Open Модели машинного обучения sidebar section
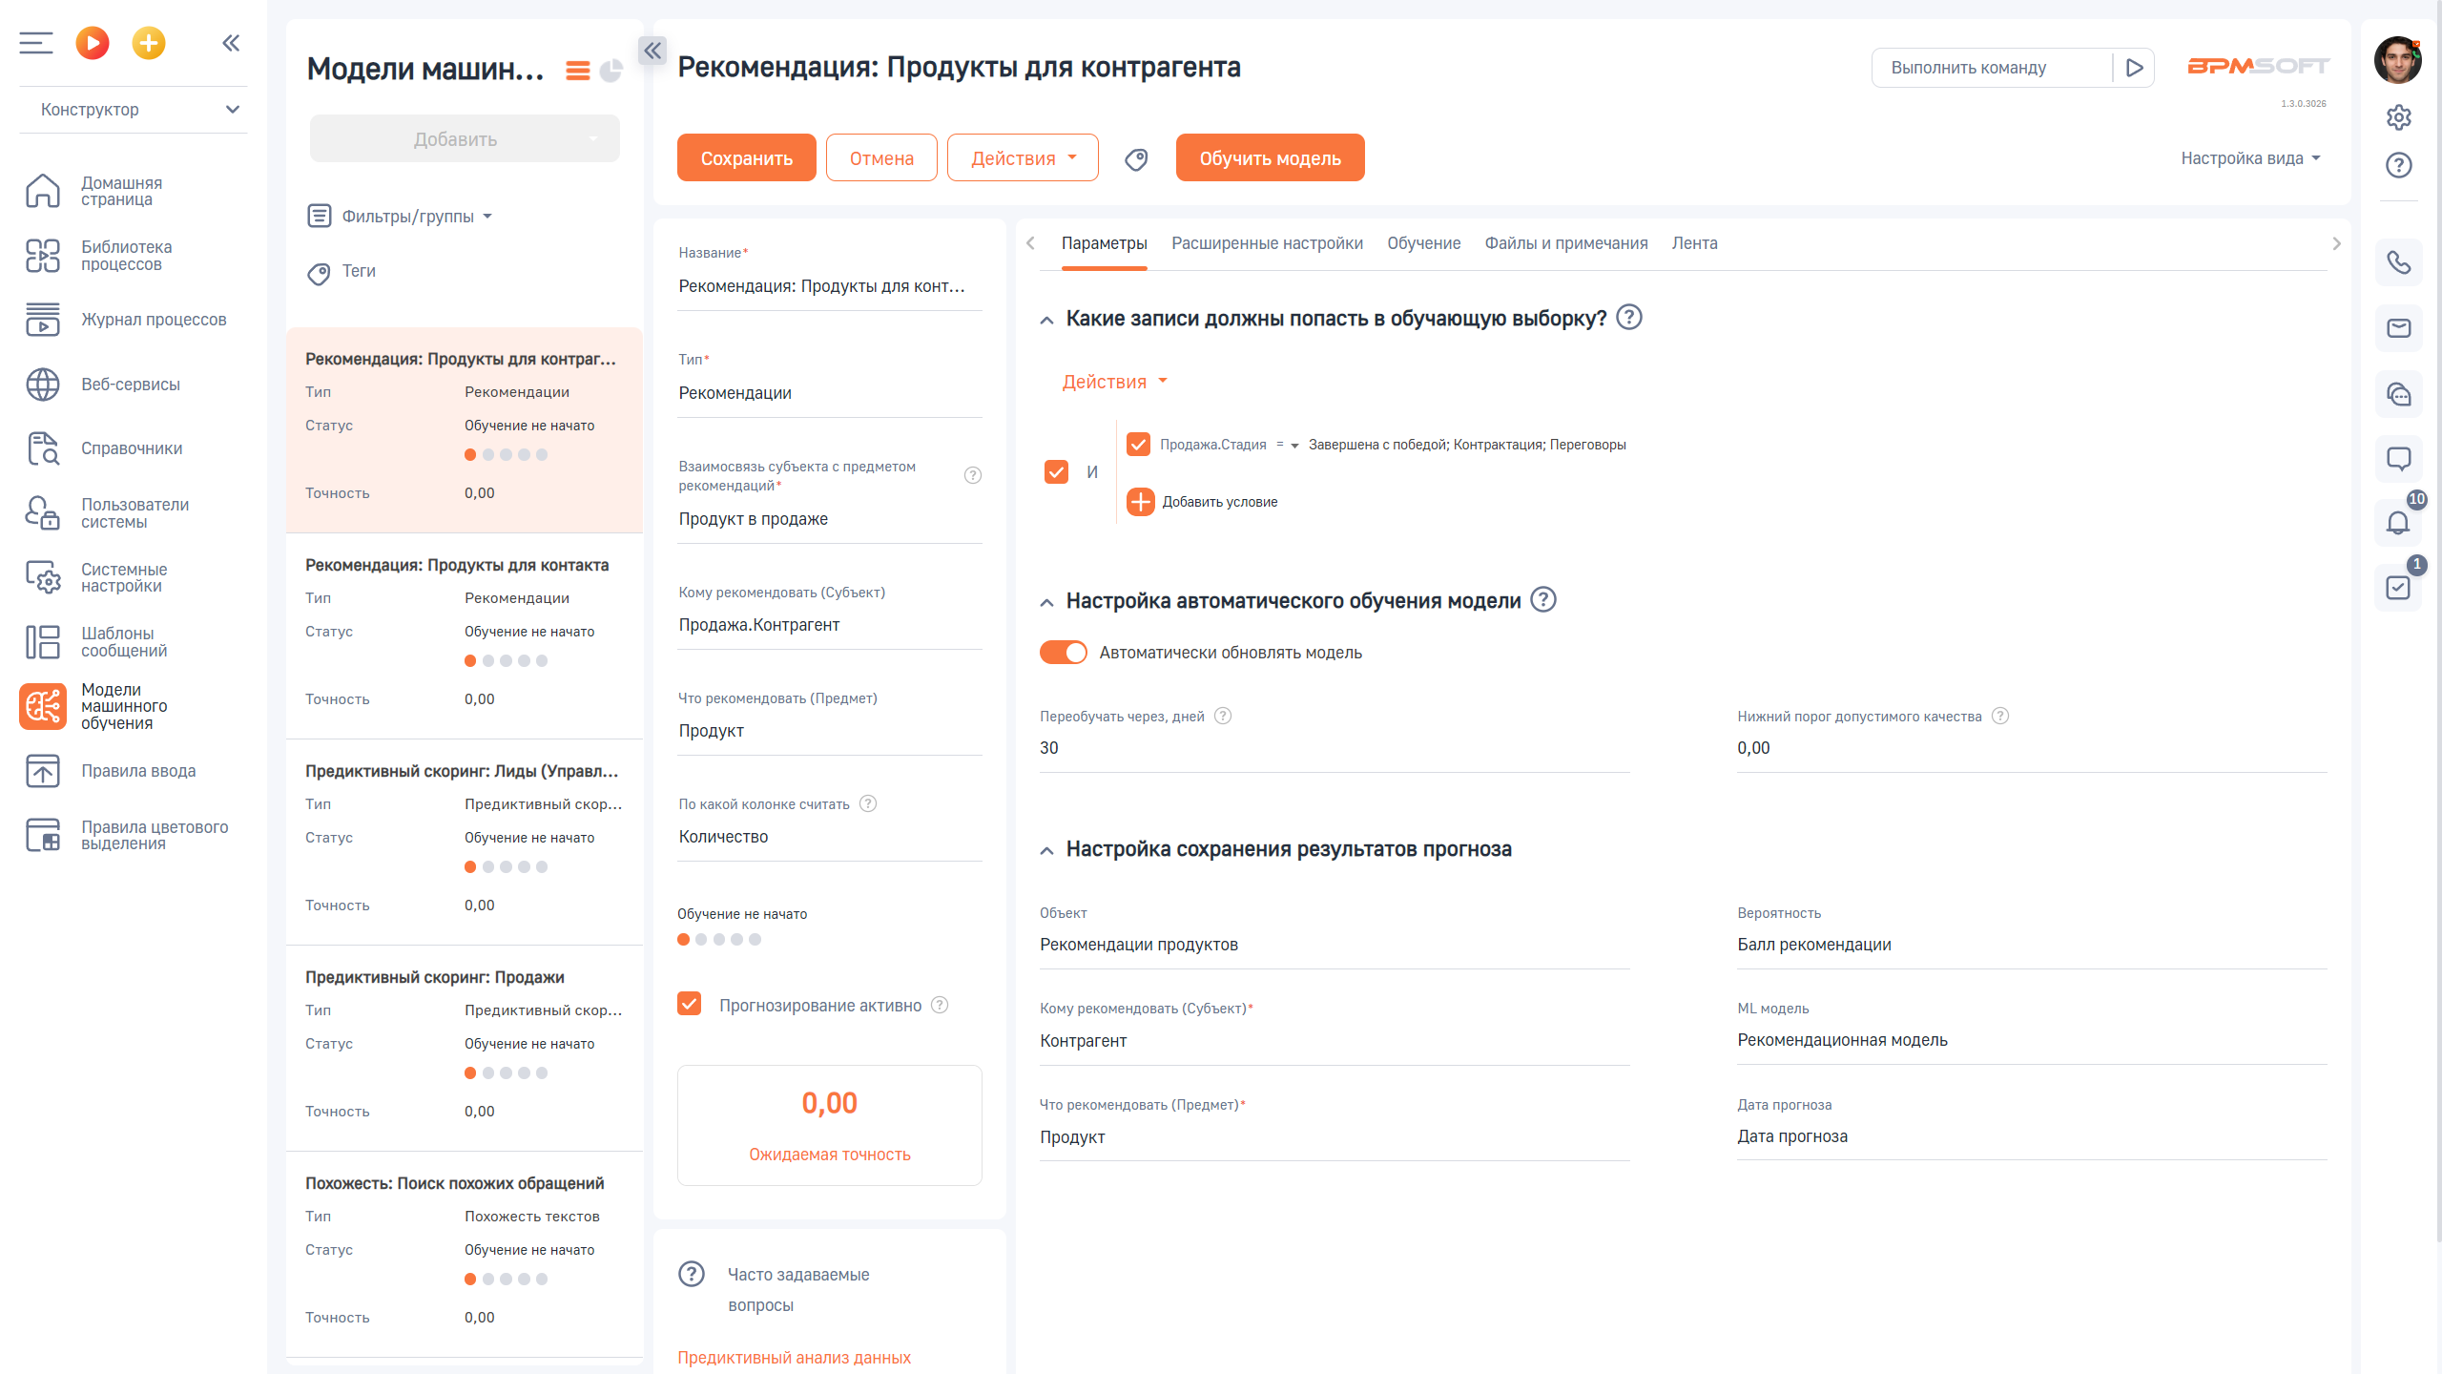The height and width of the screenshot is (1374, 2442). point(124,706)
